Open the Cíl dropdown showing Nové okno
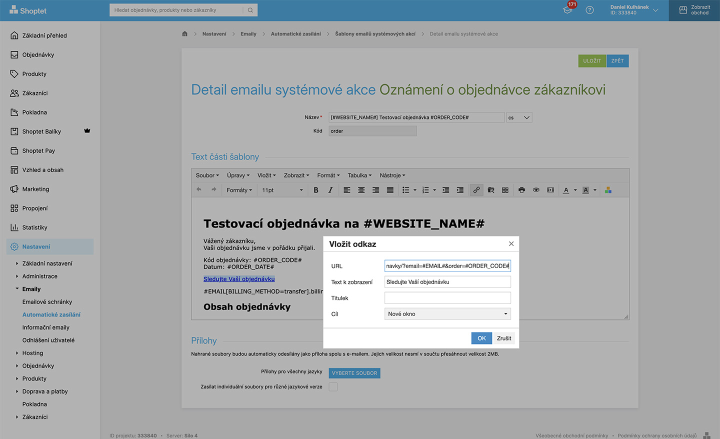This screenshot has height=439, width=720. [x=447, y=314]
